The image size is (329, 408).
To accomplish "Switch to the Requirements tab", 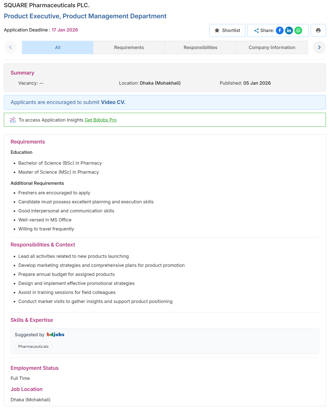I will (x=129, y=47).
